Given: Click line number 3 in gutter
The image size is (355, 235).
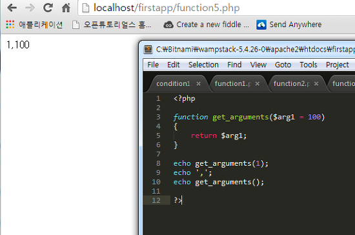Looking at the screenshot, I should click(x=158, y=117).
